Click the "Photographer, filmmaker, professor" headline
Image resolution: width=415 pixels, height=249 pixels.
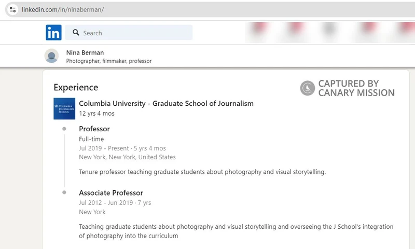coord(109,61)
